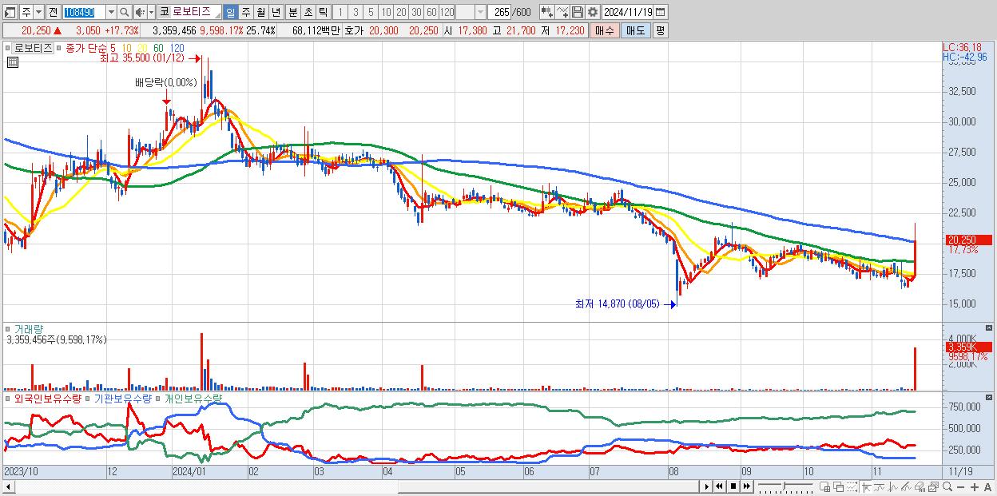The height and width of the screenshot is (496, 997).
Task: Click the dotted range selection icon
Action: point(852,486)
